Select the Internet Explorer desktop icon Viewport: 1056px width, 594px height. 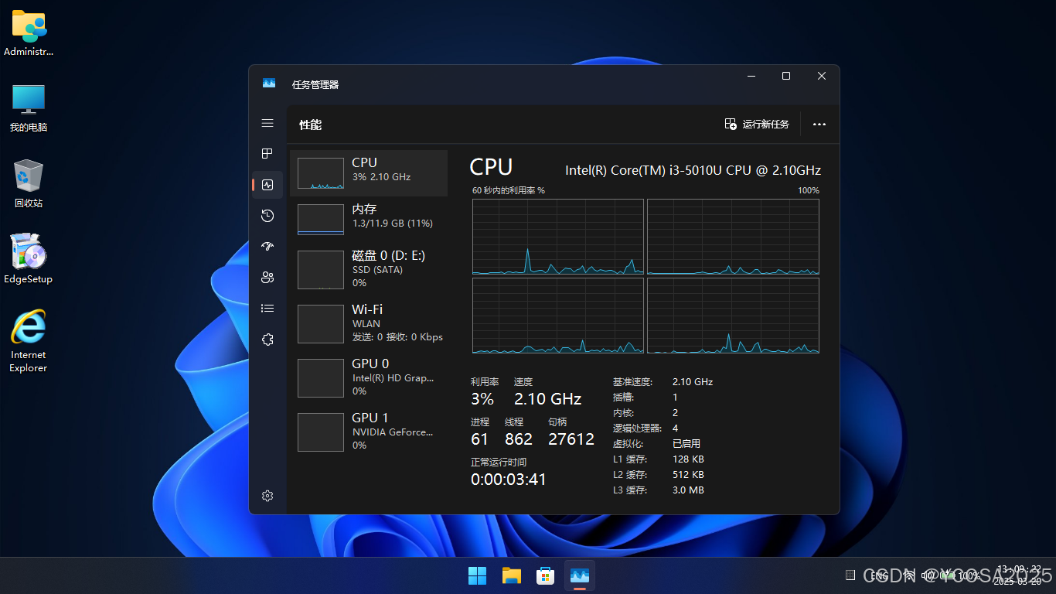click(x=29, y=342)
